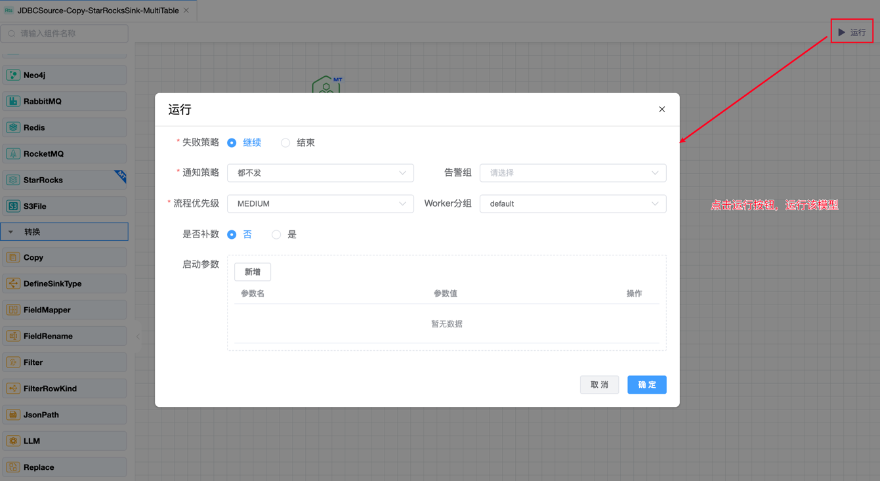Image resolution: width=880 pixels, height=481 pixels.
Task: Select the RabbitMQ icon in sidebar
Action: (x=13, y=102)
